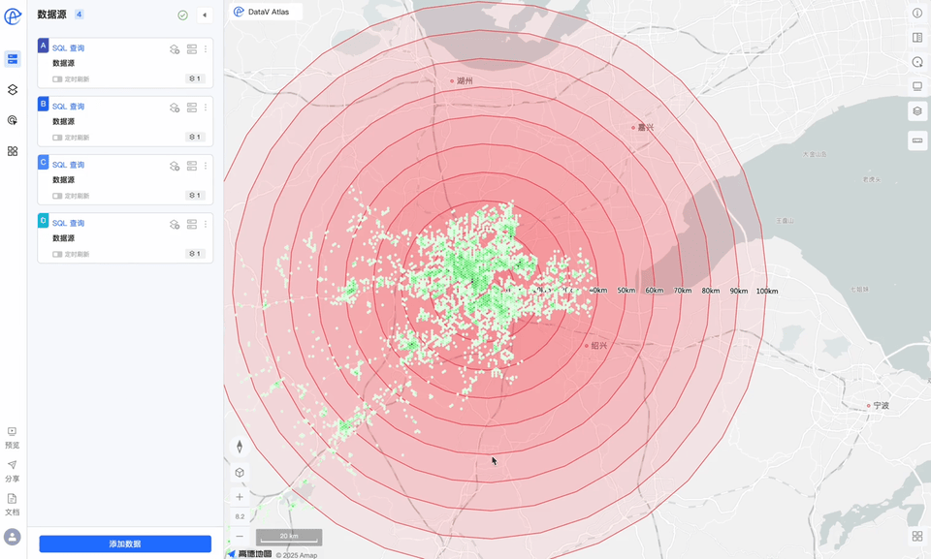Open more options for source D
931x559 pixels.
click(206, 225)
